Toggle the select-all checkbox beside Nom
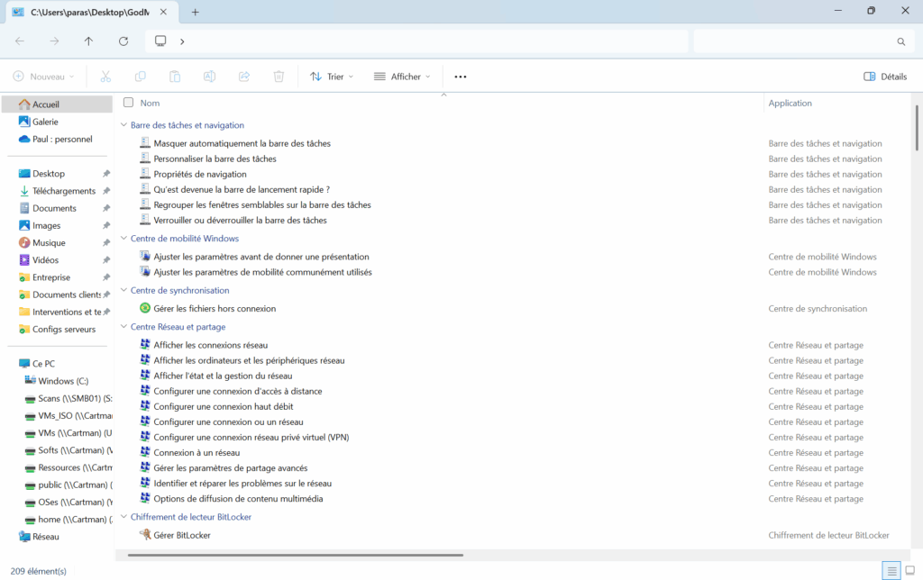923x580 pixels. point(128,103)
